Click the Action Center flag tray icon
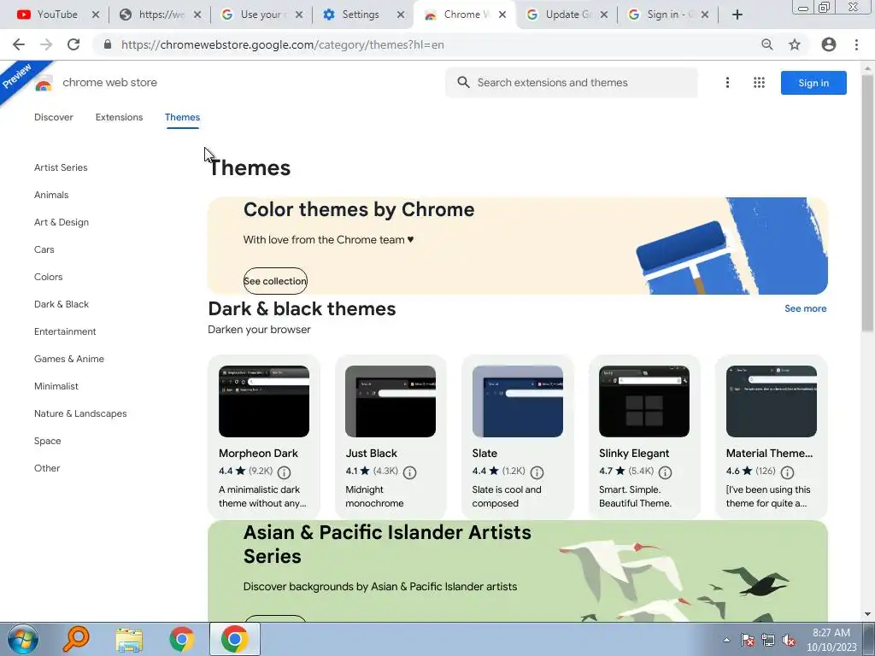 tap(747, 640)
